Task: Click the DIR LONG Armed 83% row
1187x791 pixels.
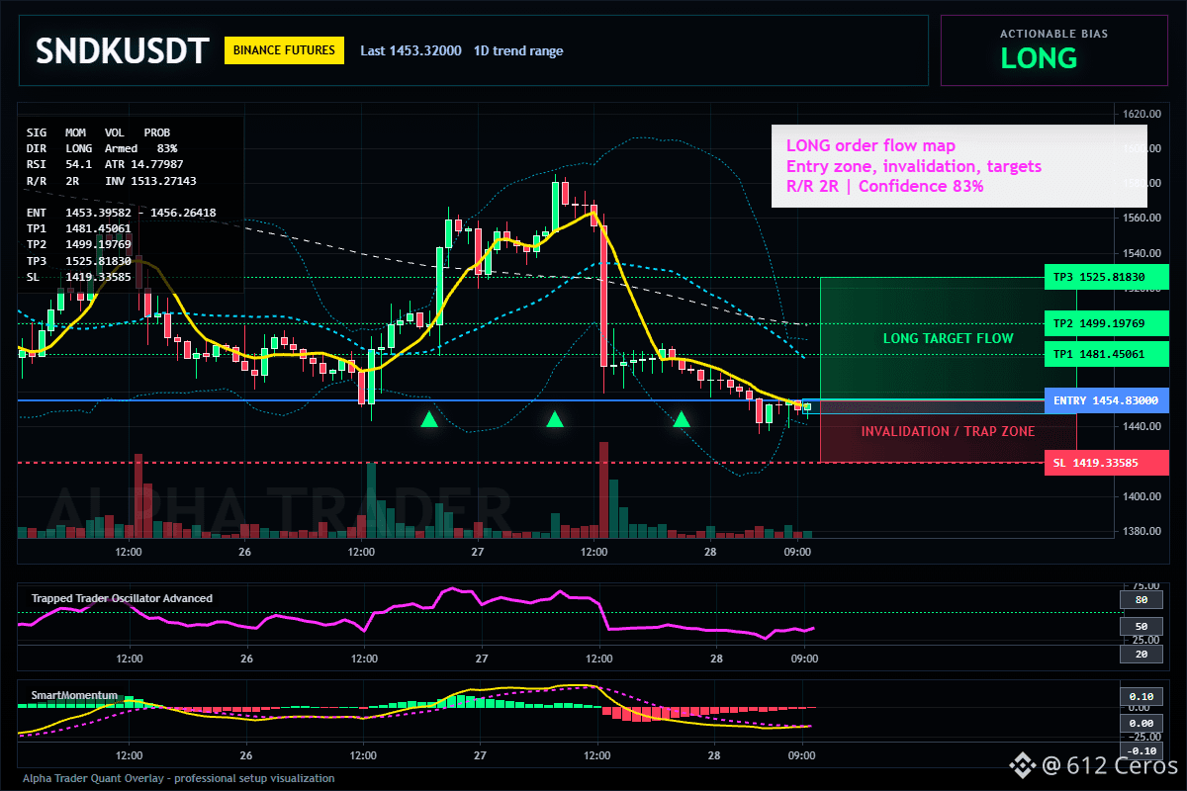Action: 102,148
